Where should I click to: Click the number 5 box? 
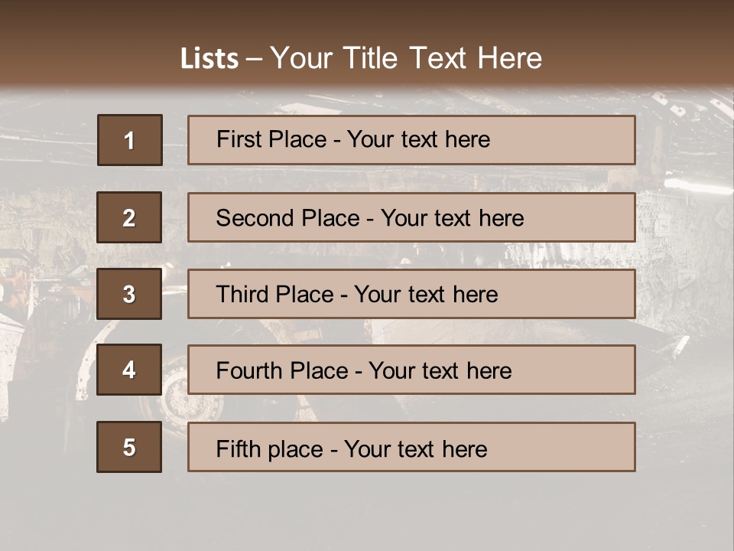coord(129,447)
